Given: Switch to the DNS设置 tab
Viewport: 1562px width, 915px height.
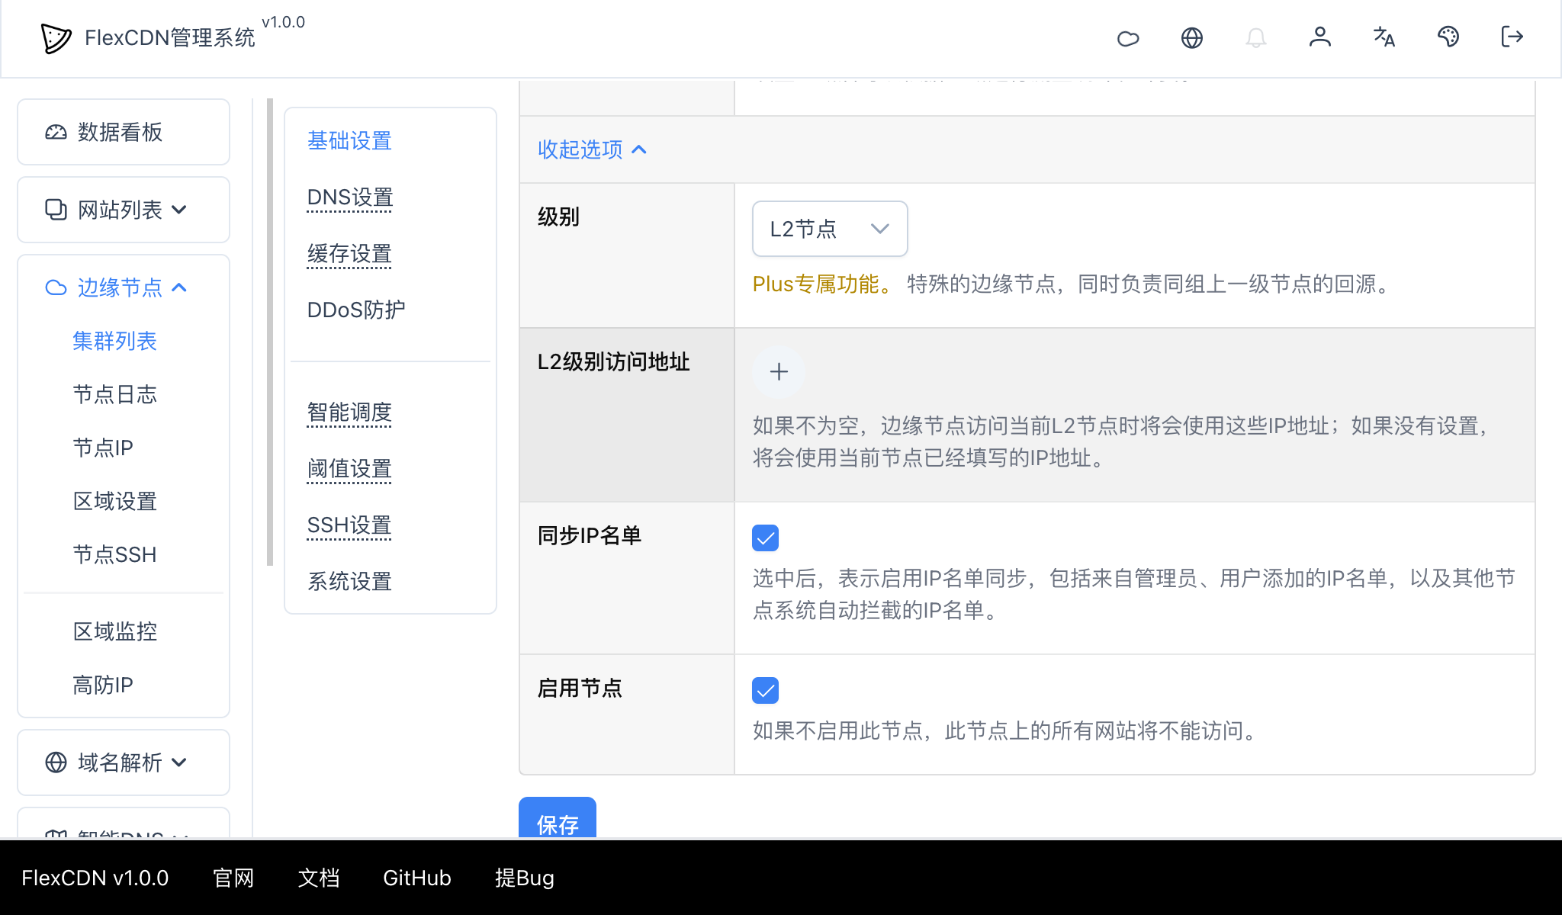Looking at the screenshot, I should pyautogui.click(x=349, y=197).
